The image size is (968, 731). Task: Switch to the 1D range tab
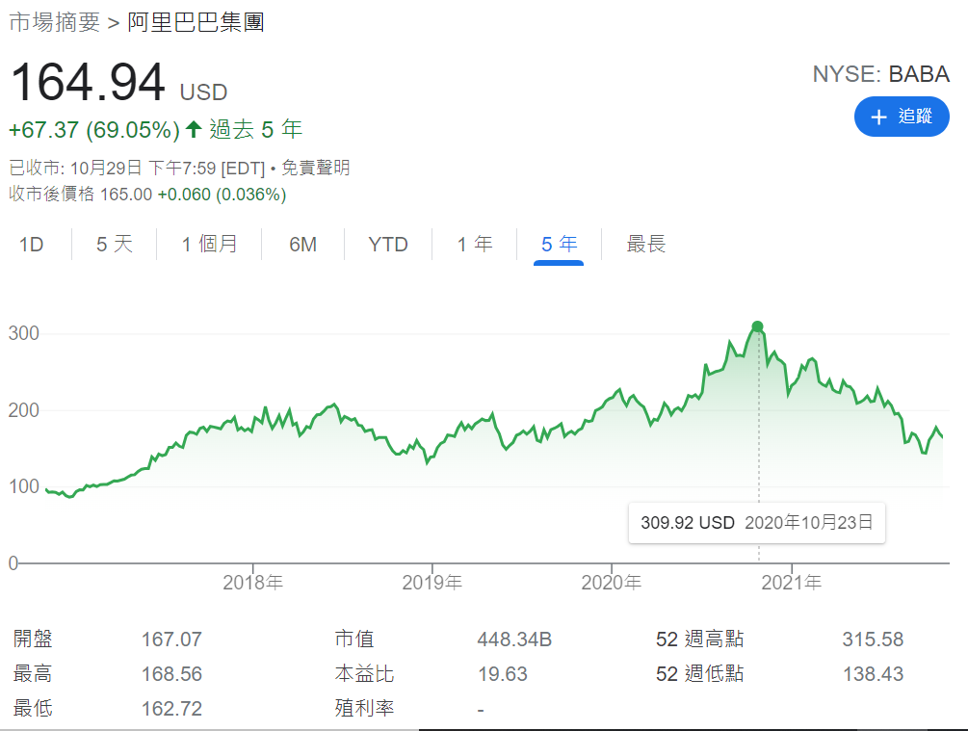pyautogui.click(x=31, y=245)
